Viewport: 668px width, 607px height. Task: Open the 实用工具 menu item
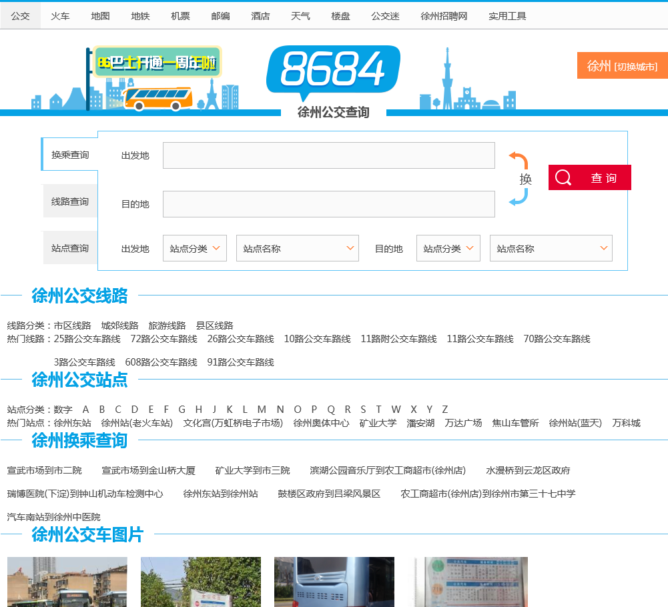507,16
